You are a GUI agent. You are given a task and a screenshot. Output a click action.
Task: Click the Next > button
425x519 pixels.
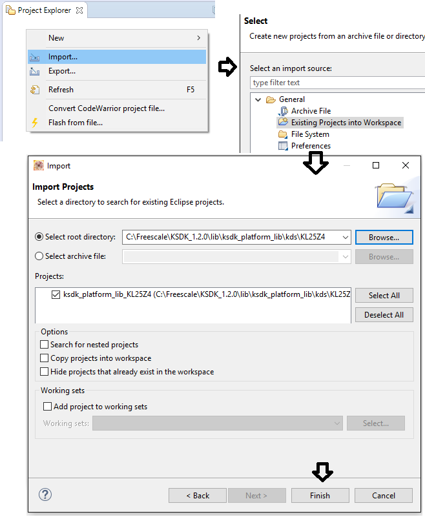[256, 496]
